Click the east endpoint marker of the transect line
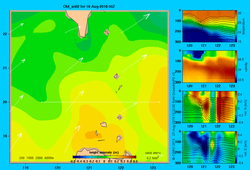Image resolution: width=250 pixels, height=170 pixels. click(159, 102)
